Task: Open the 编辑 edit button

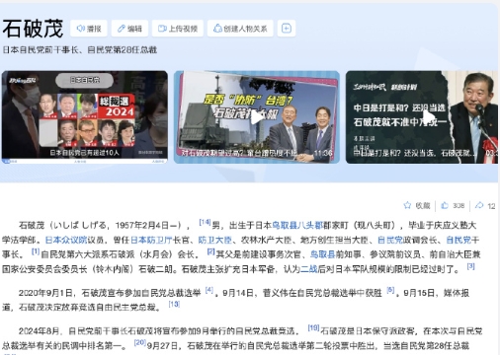Action: click(x=129, y=29)
